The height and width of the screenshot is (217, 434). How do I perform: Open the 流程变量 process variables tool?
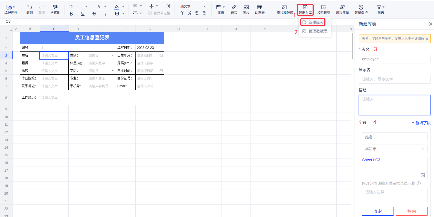coord(342,9)
